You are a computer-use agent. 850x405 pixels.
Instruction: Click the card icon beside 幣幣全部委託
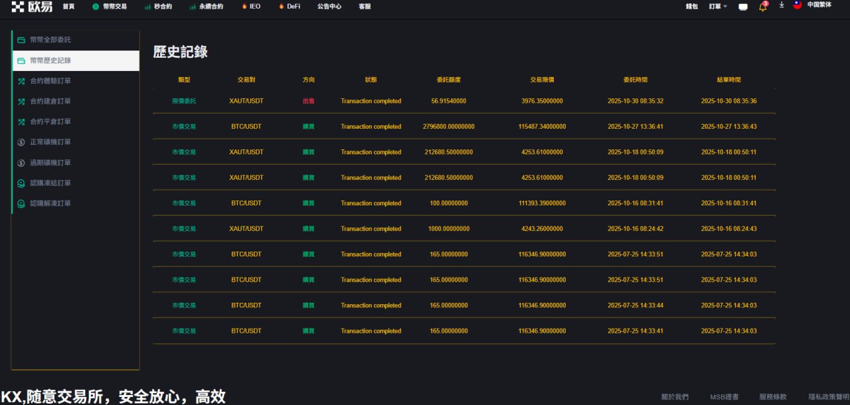tap(21, 40)
